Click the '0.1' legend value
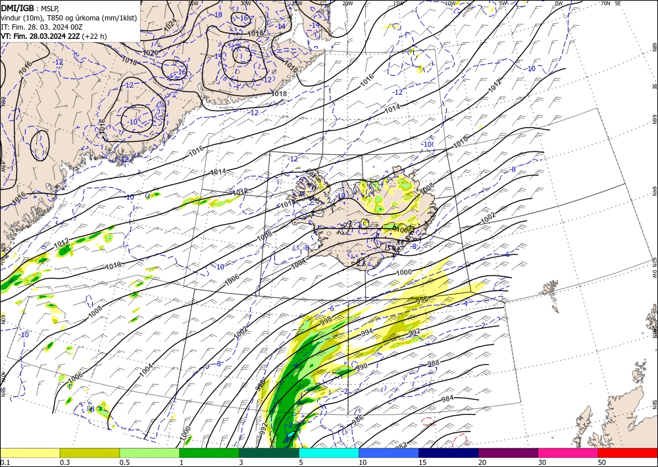Viewport: 658px width, 467px height. click(x=4, y=462)
